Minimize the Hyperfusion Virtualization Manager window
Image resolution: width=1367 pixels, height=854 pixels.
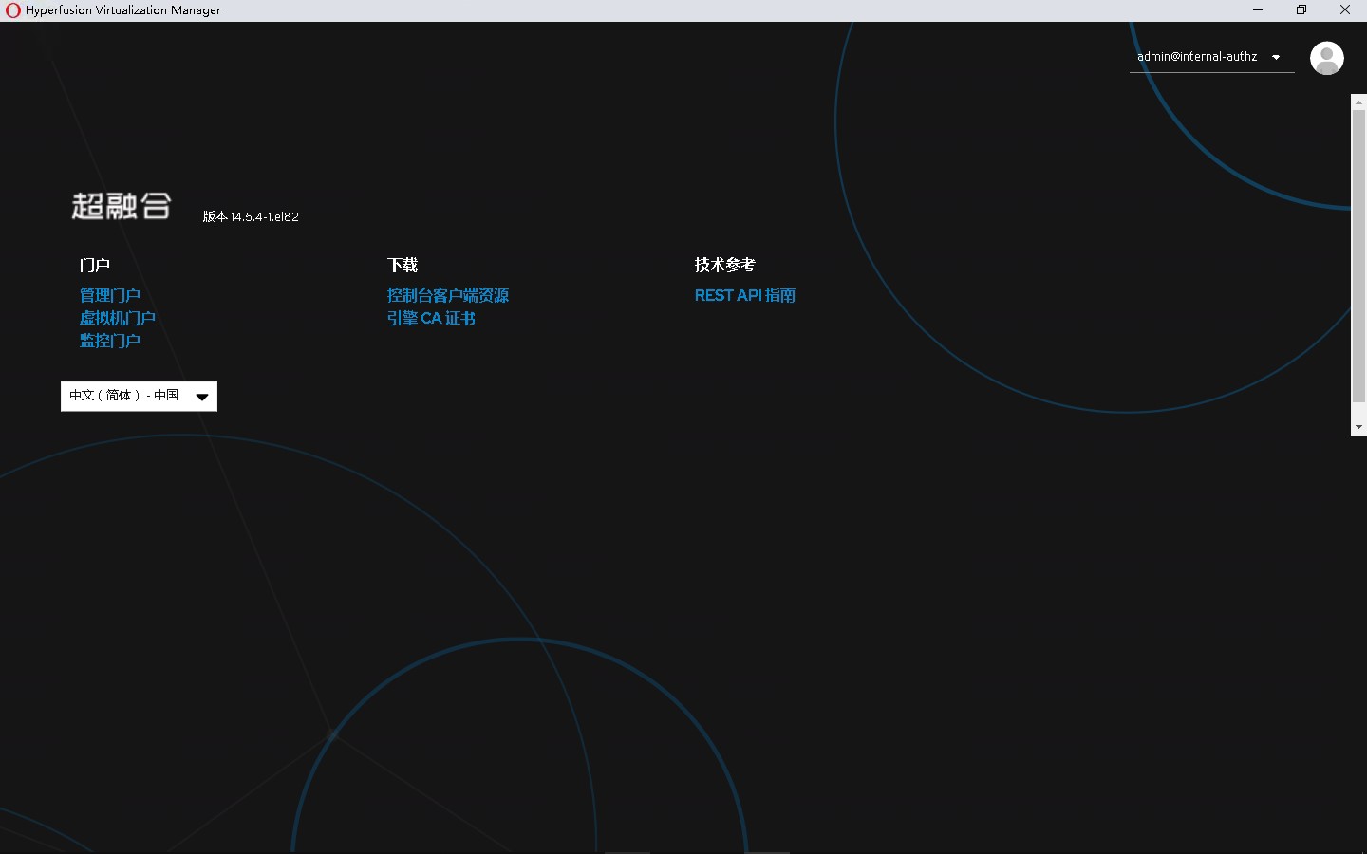[1258, 10]
